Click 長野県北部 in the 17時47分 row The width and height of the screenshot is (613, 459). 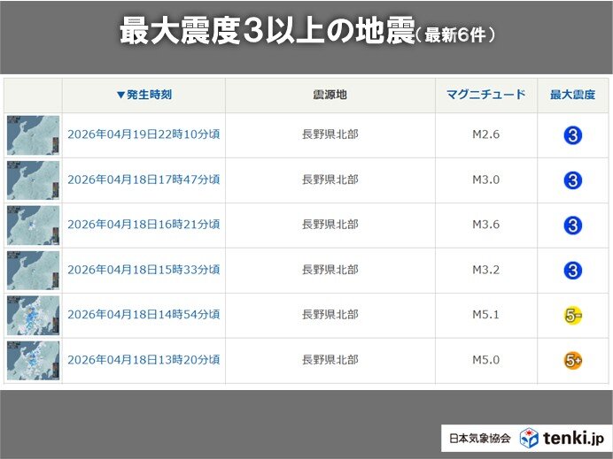tap(330, 180)
